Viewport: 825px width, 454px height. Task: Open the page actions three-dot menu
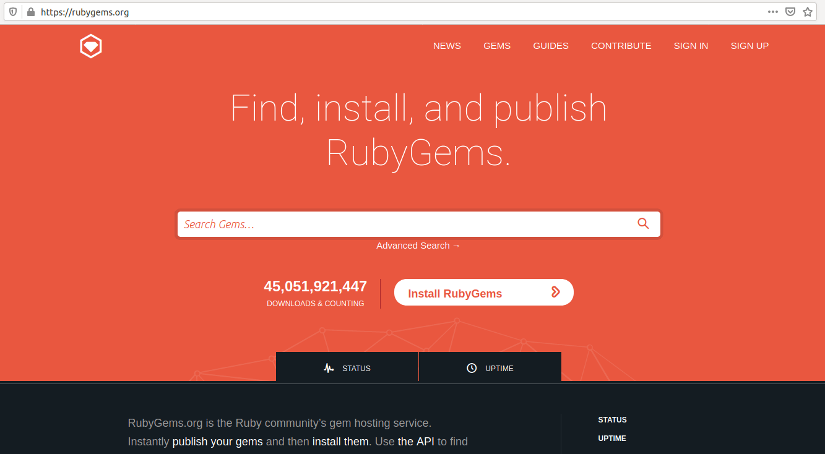coord(773,12)
